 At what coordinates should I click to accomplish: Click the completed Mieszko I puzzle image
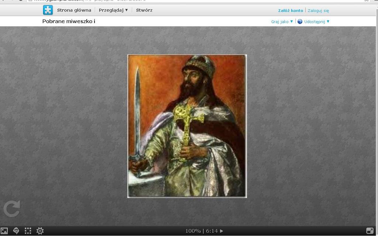(x=187, y=126)
